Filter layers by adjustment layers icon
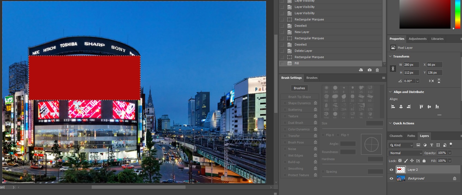 pyautogui.click(x=425, y=145)
